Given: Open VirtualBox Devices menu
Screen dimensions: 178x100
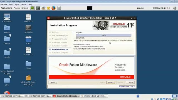Looking at the screenshot, I should (23, 4).
